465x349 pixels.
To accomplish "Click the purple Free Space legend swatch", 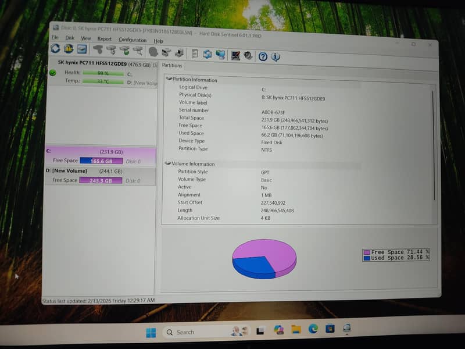I will tap(367, 252).
